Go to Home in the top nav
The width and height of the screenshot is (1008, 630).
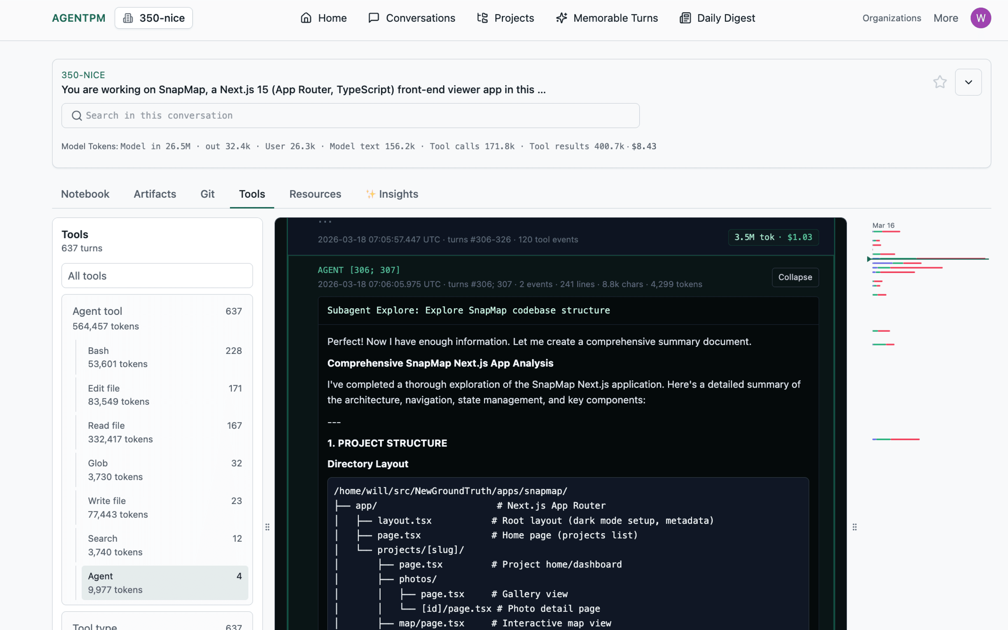pyautogui.click(x=324, y=18)
